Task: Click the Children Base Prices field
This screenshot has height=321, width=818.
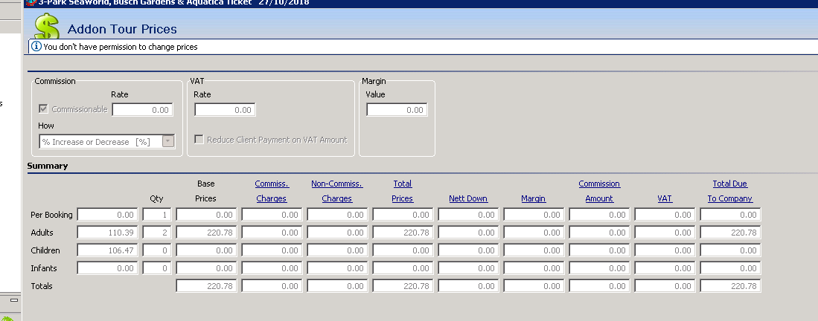Action: pyautogui.click(x=207, y=250)
